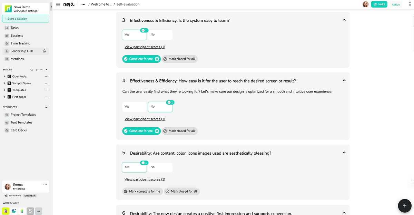This screenshot has width=414, height=215.
Task: Choose No for question 5
Action: click(x=160, y=167)
